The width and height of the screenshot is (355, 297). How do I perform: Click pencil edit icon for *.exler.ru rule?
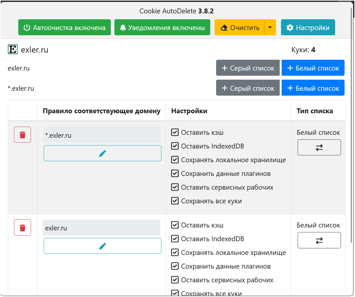click(x=102, y=153)
